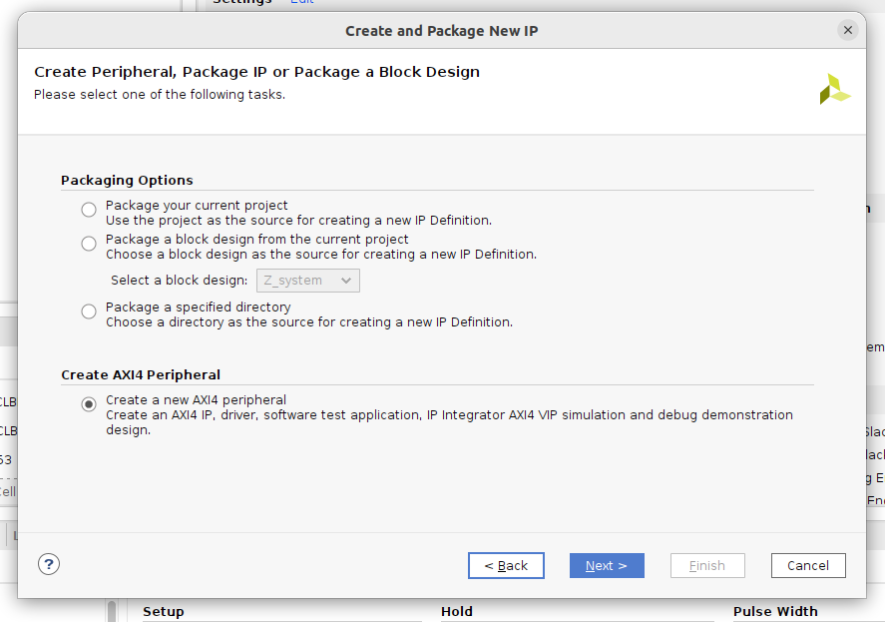Click the Setup column header
Viewport: 885px width, 622px height.
164,611
